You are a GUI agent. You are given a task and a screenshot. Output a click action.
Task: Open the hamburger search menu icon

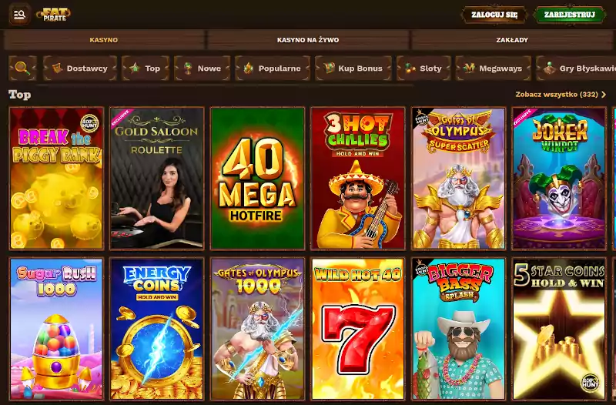(20, 15)
